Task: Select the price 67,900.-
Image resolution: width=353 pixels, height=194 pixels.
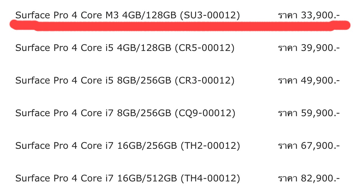Action: (x=320, y=146)
